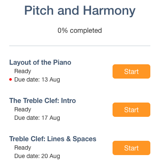Select the Due date: 20 Aug label

[37, 156]
